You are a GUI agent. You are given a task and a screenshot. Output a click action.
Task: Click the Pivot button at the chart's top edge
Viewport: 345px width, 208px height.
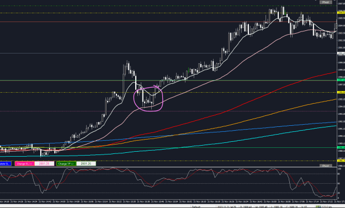[x=326, y=2]
